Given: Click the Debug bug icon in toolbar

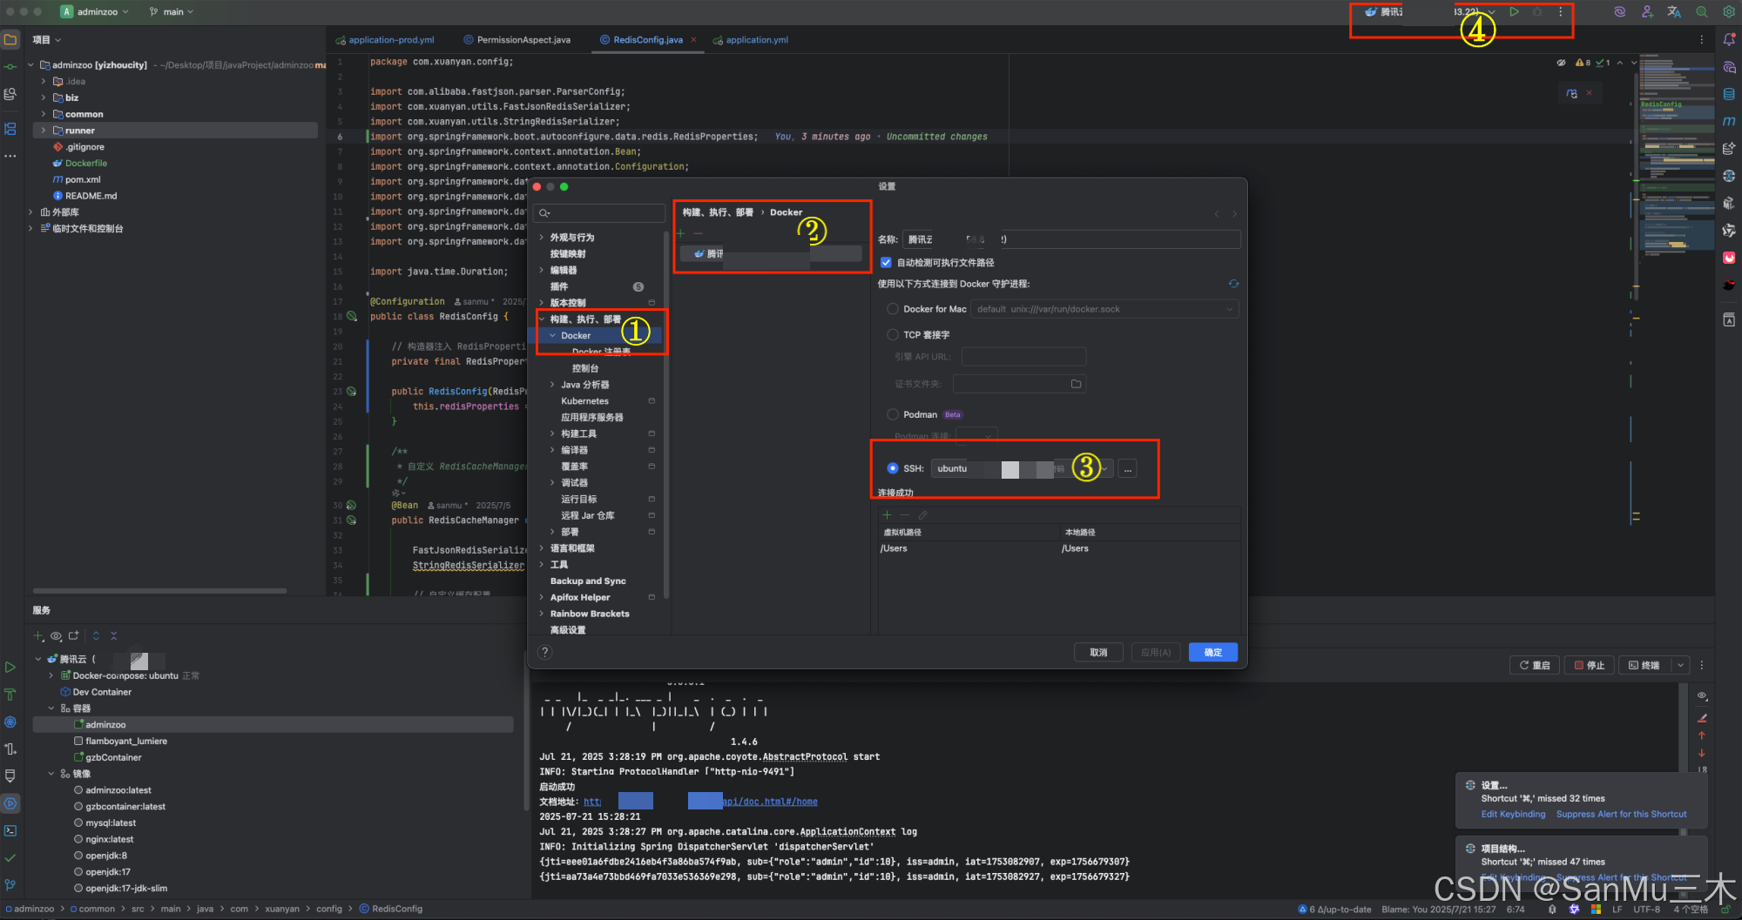Looking at the screenshot, I should point(1537,12).
